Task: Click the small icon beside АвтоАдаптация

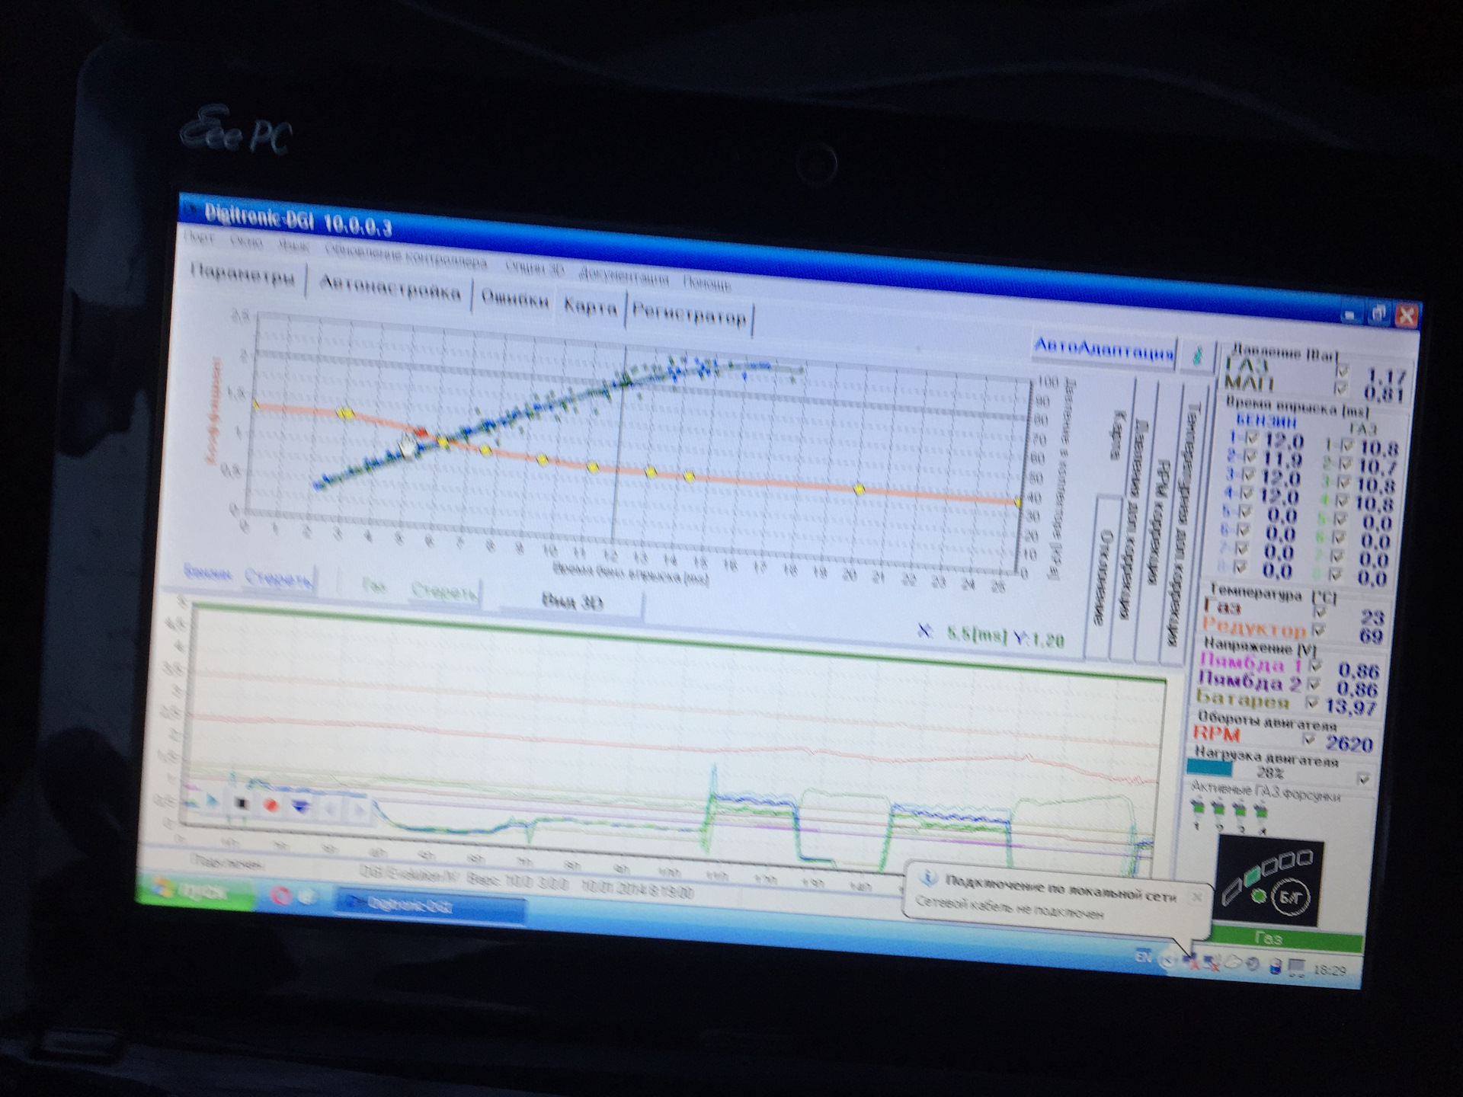Action: point(1197,356)
